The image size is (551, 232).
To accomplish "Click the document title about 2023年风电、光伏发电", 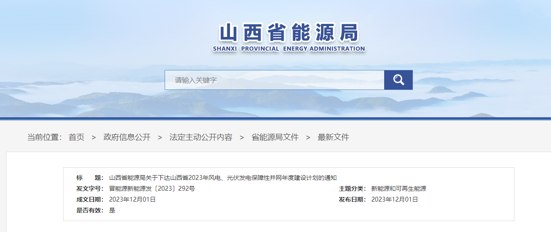I will tap(223, 178).
